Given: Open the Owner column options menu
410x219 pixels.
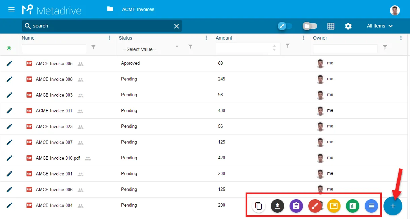Looking at the screenshot, I should tap(401, 38).
